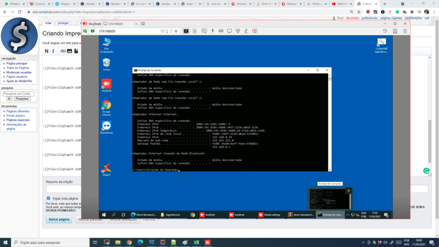The height and width of the screenshot is (247, 439).
Task: Open the AnyDesk hamburger menu
Action: tap(405, 31)
